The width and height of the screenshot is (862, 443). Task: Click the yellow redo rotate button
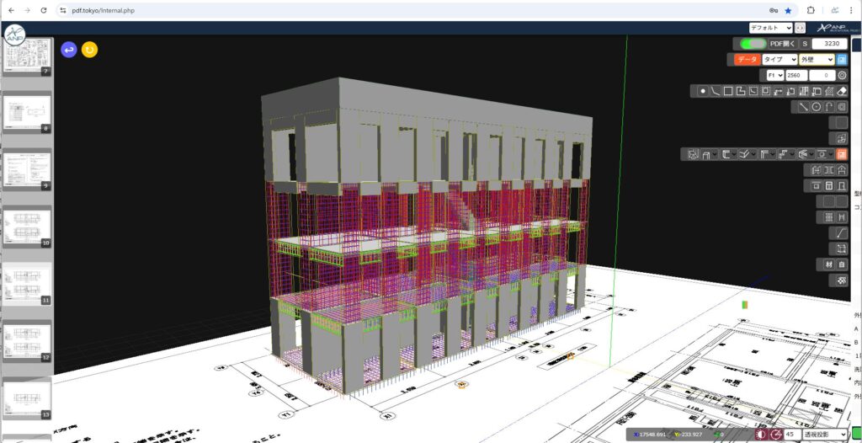tap(89, 50)
